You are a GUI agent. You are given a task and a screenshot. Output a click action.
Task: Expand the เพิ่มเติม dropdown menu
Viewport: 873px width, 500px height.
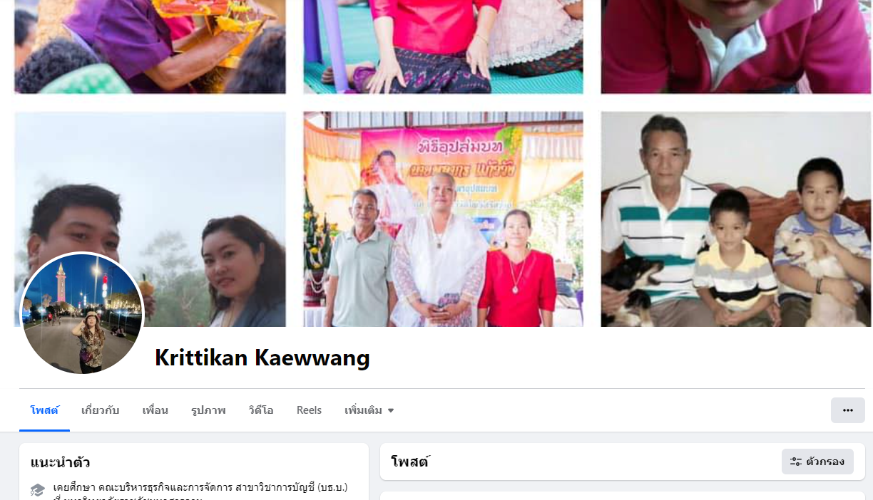369,410
